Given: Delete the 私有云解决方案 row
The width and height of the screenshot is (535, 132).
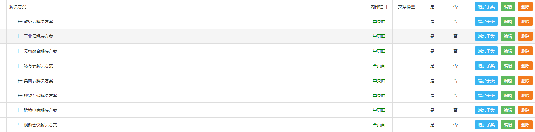Looking at the screenshot, I should click(525, 66).
